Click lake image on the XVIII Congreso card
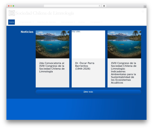Viewport: 153px width, 129px height. [x=124, y=44]
